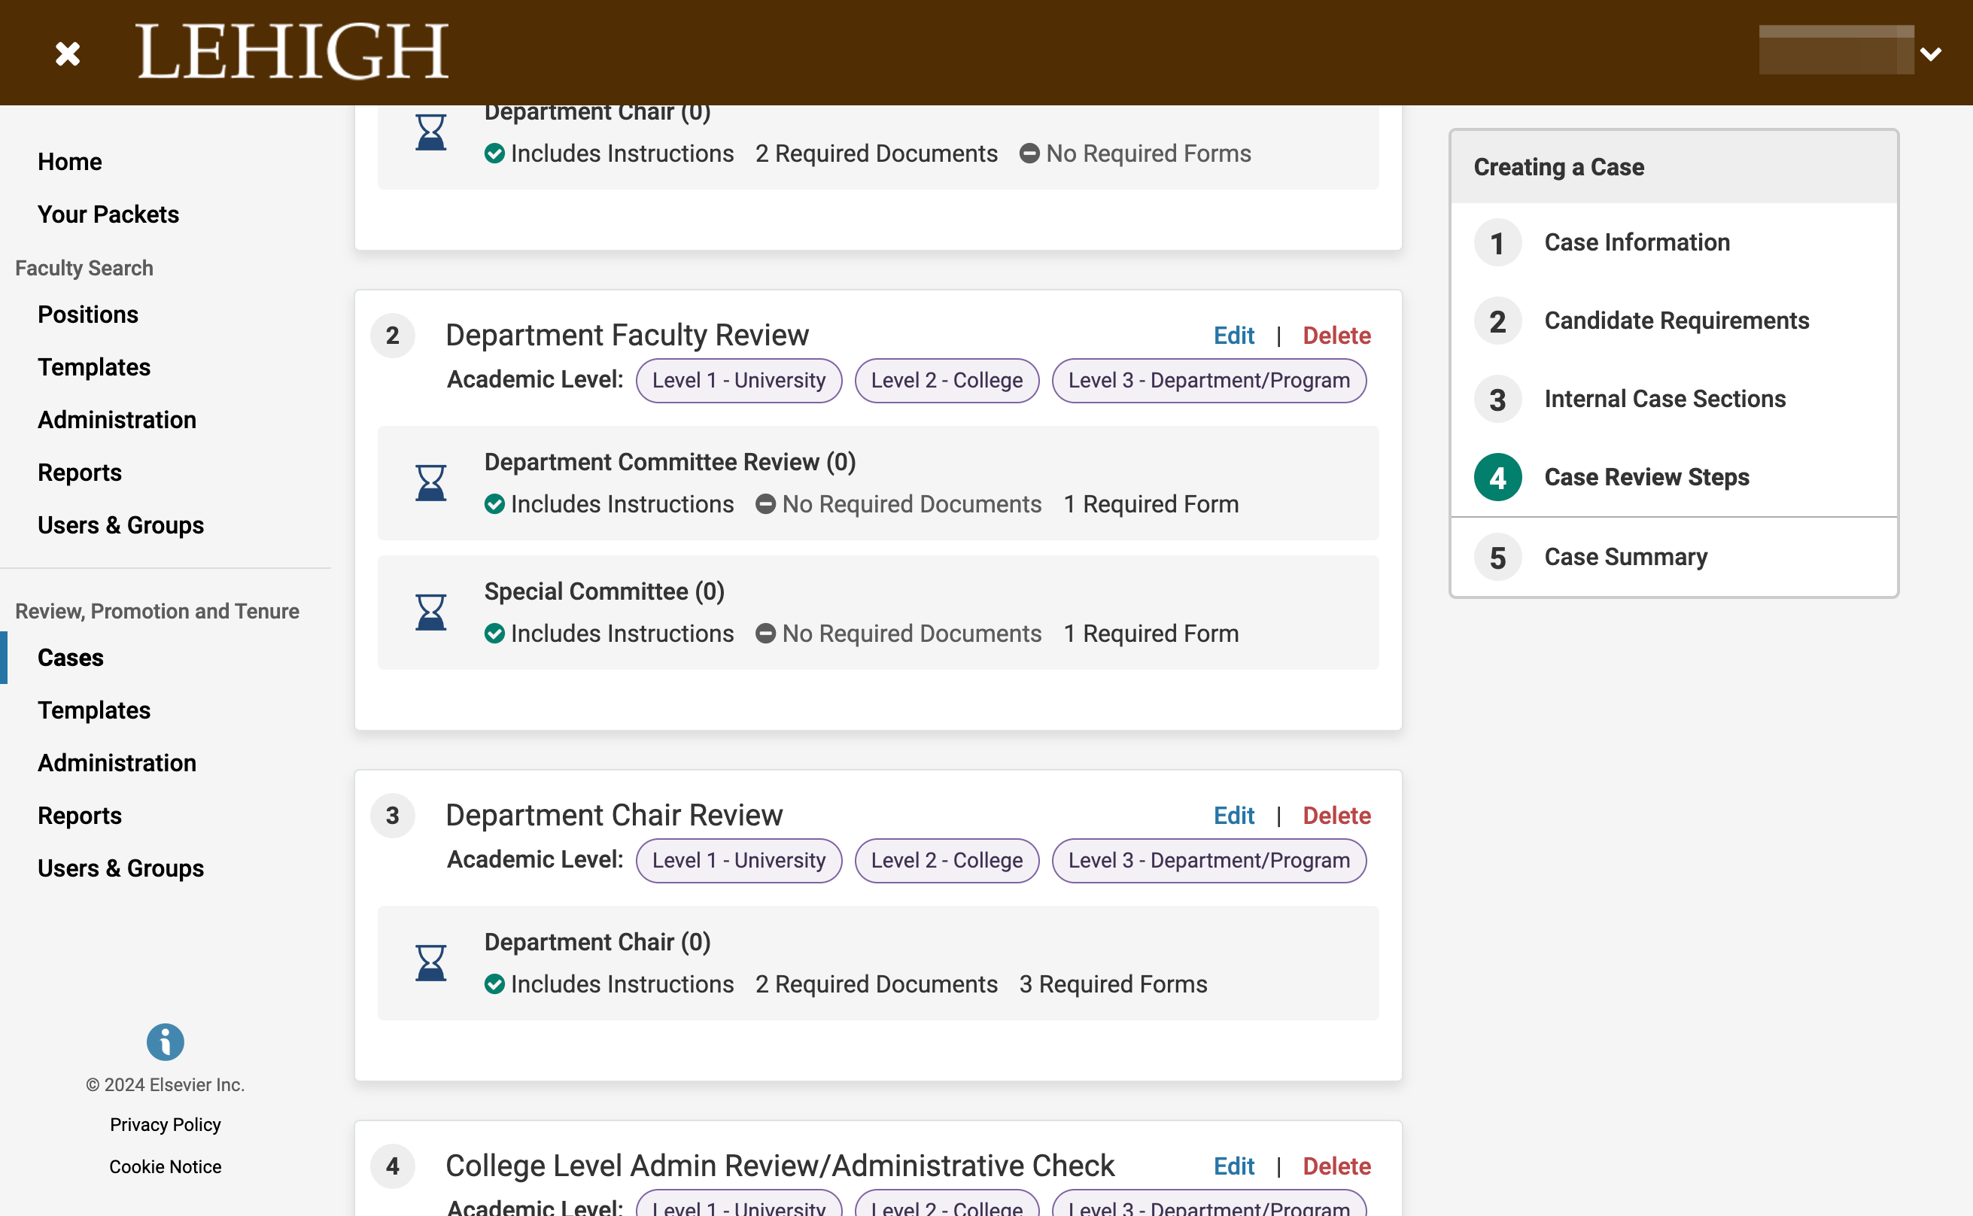
Task: Close the sidebar with the X icon
Action: coord(68,54)
